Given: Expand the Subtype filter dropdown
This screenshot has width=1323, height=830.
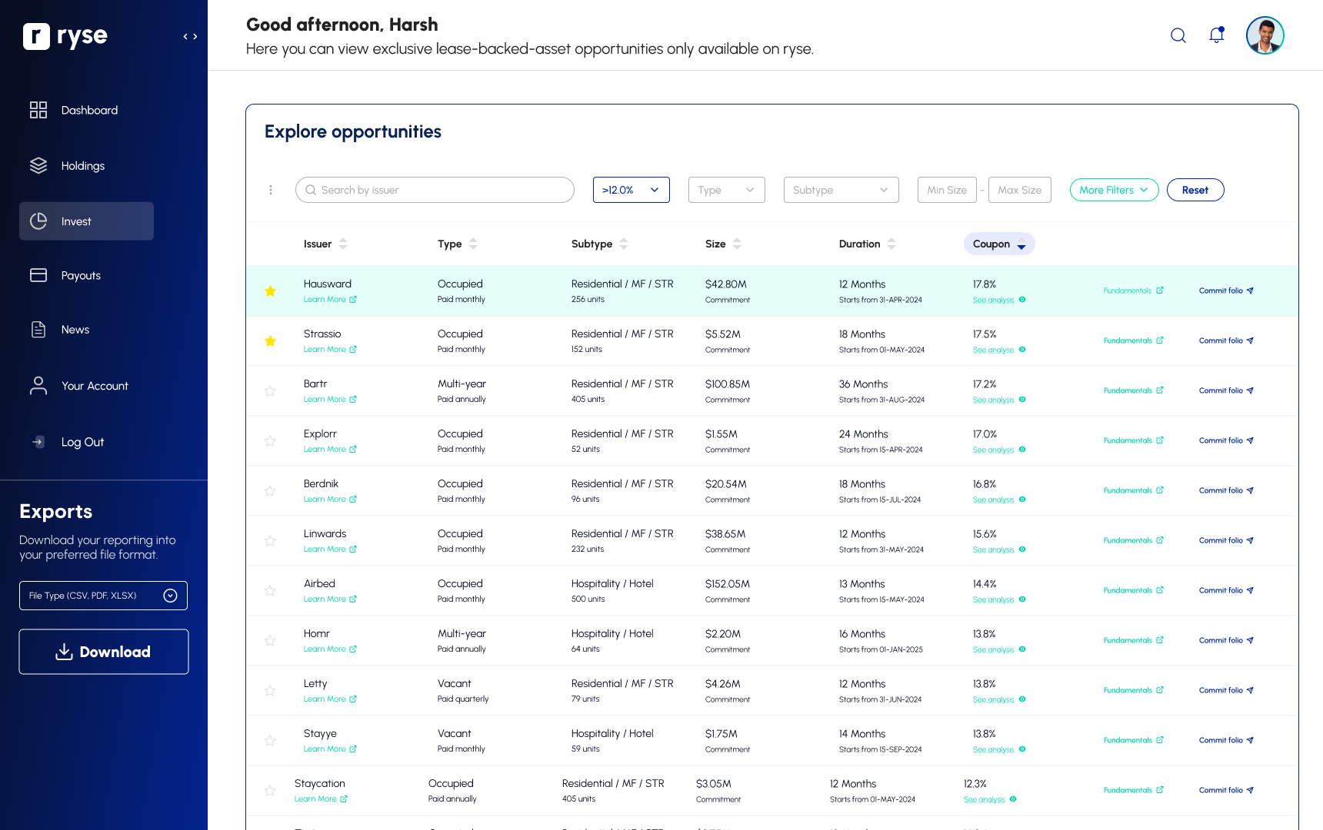Looking at the screenshot, I should click(841, 190).
